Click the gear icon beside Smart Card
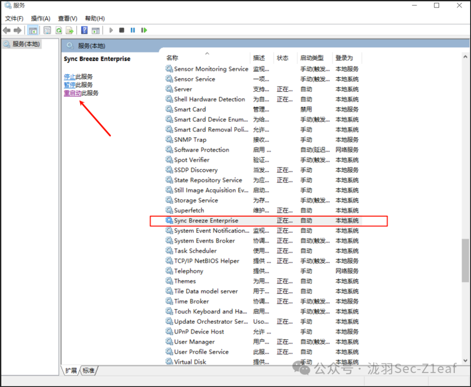This screenshot has height=387, width=471. click(169, 109)
